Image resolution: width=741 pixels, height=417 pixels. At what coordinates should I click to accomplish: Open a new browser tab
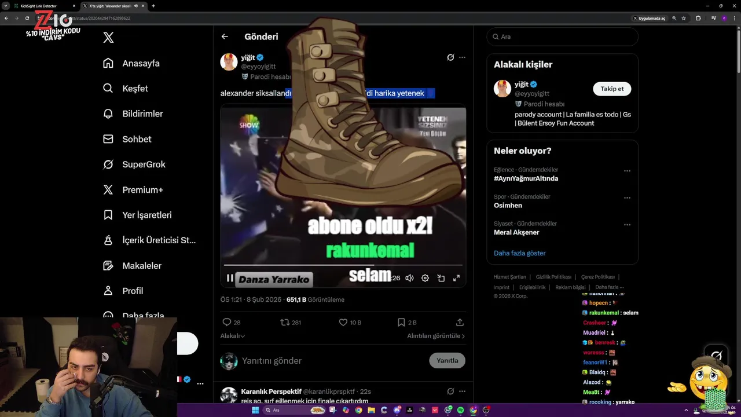click(153, 6)
